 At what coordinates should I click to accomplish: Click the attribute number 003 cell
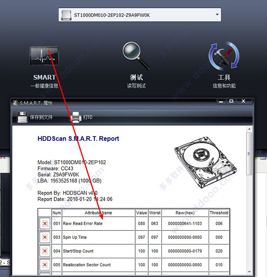click(57, 237)
